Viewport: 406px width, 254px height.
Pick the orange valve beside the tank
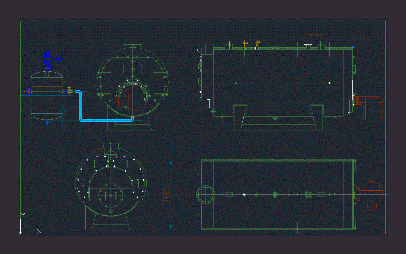tap(70, 90)
